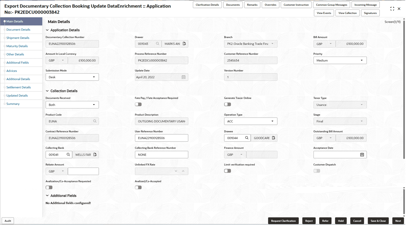Toggle Generate Tracer Online switch

tap(227, 104)
